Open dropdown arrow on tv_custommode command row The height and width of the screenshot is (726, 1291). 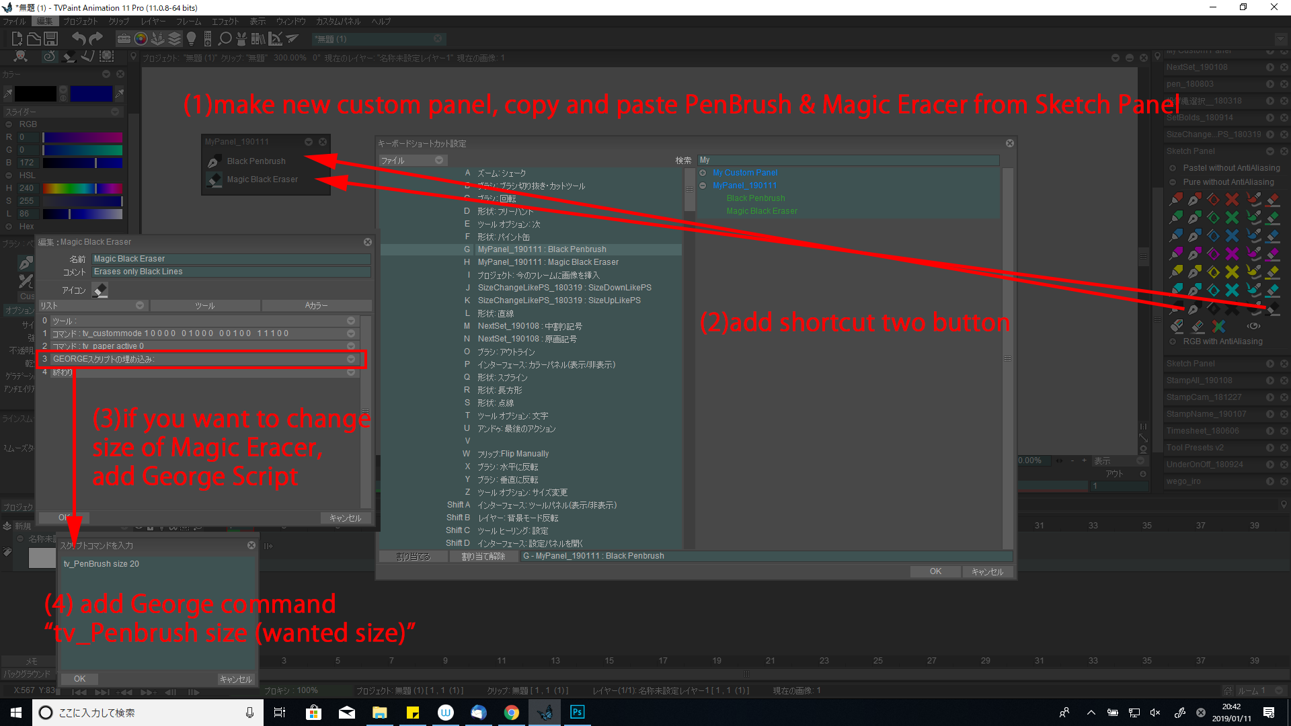[351, 333]
